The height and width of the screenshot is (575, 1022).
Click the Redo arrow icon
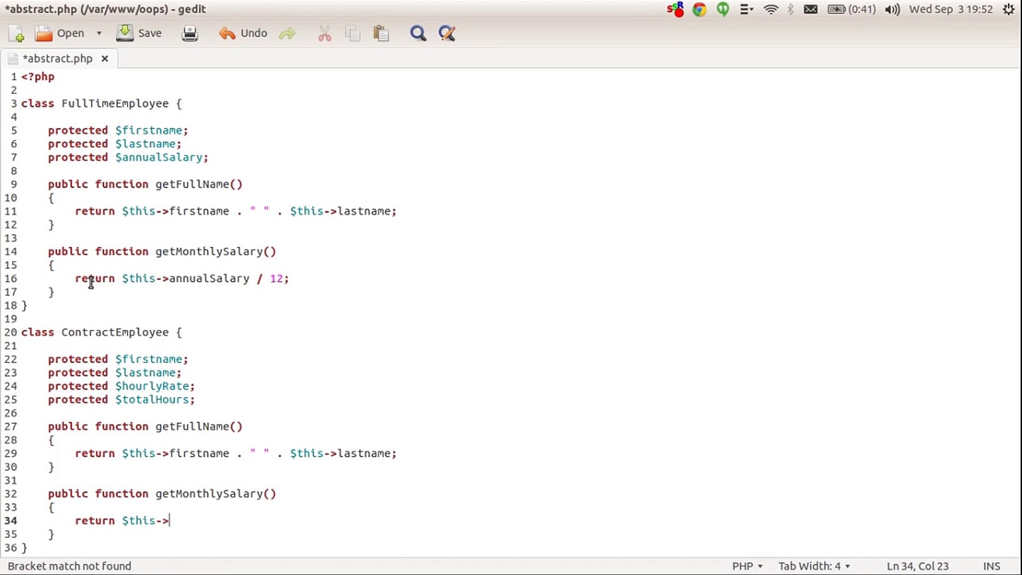287,34
